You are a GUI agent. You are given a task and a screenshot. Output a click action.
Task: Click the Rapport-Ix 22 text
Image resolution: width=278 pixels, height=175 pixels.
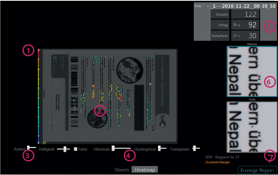coord(227,157)
